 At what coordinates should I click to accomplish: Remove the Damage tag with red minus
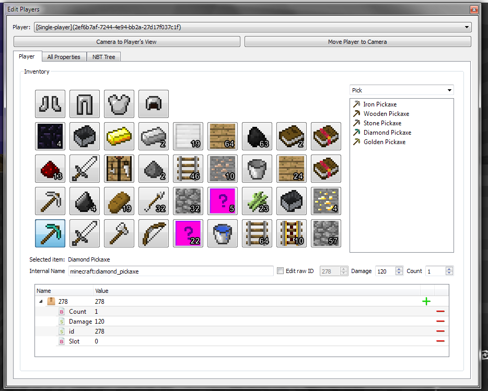(440, 322)
